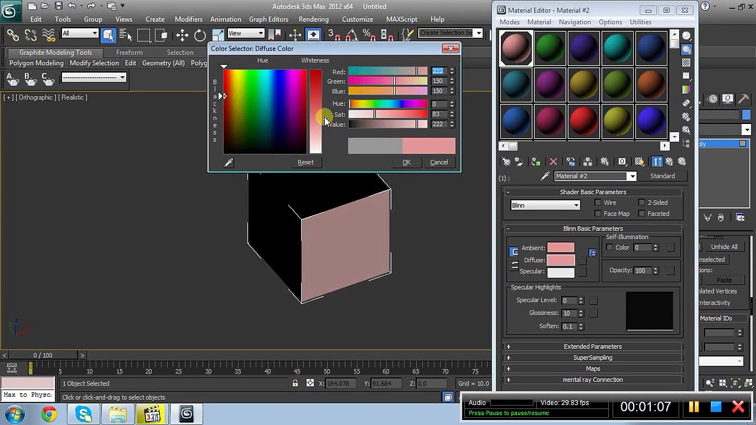The image size is (756, 425).
Task: Select the Select and Scale tool
Action: [x=218, y=34]
